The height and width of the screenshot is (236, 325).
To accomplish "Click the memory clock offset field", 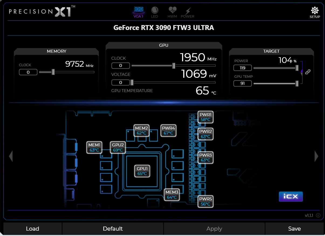I will tap(28, 72).
